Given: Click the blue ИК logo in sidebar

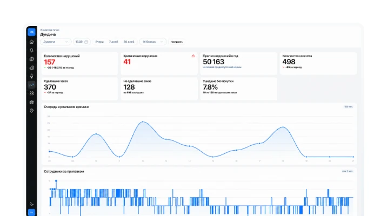Looking at the screenshot, I should coord(31,32).
